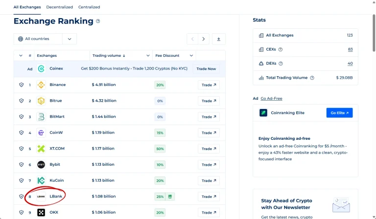
Task: Click Trade button for LBank
Action: (209, 197)
